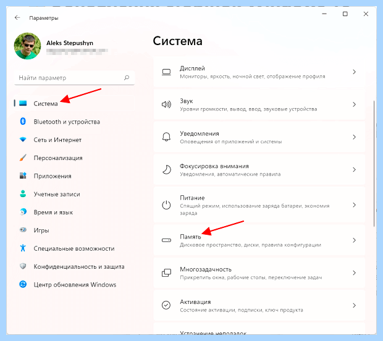Viewport: 383px width, 341px height.
Task: Click the Дисплей monitor icon
Action: 166,72
